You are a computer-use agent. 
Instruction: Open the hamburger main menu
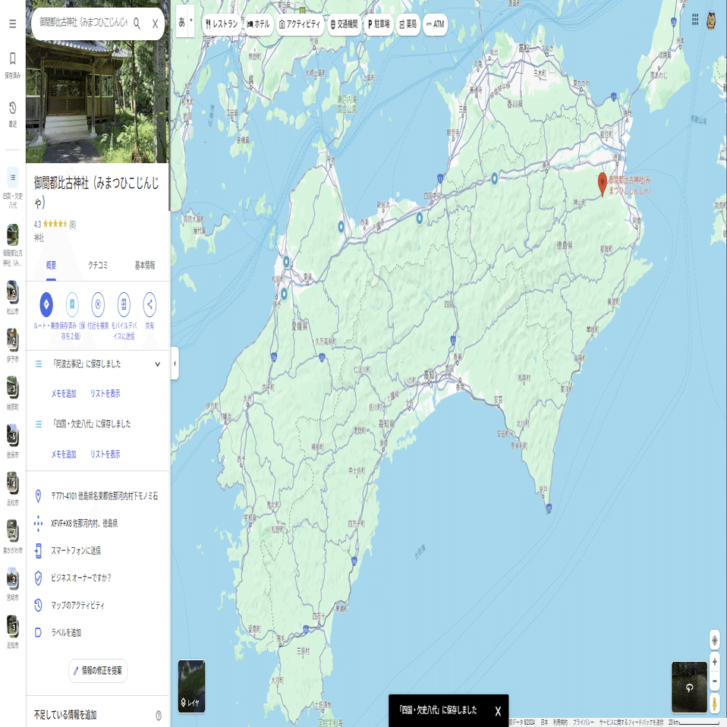12,24
